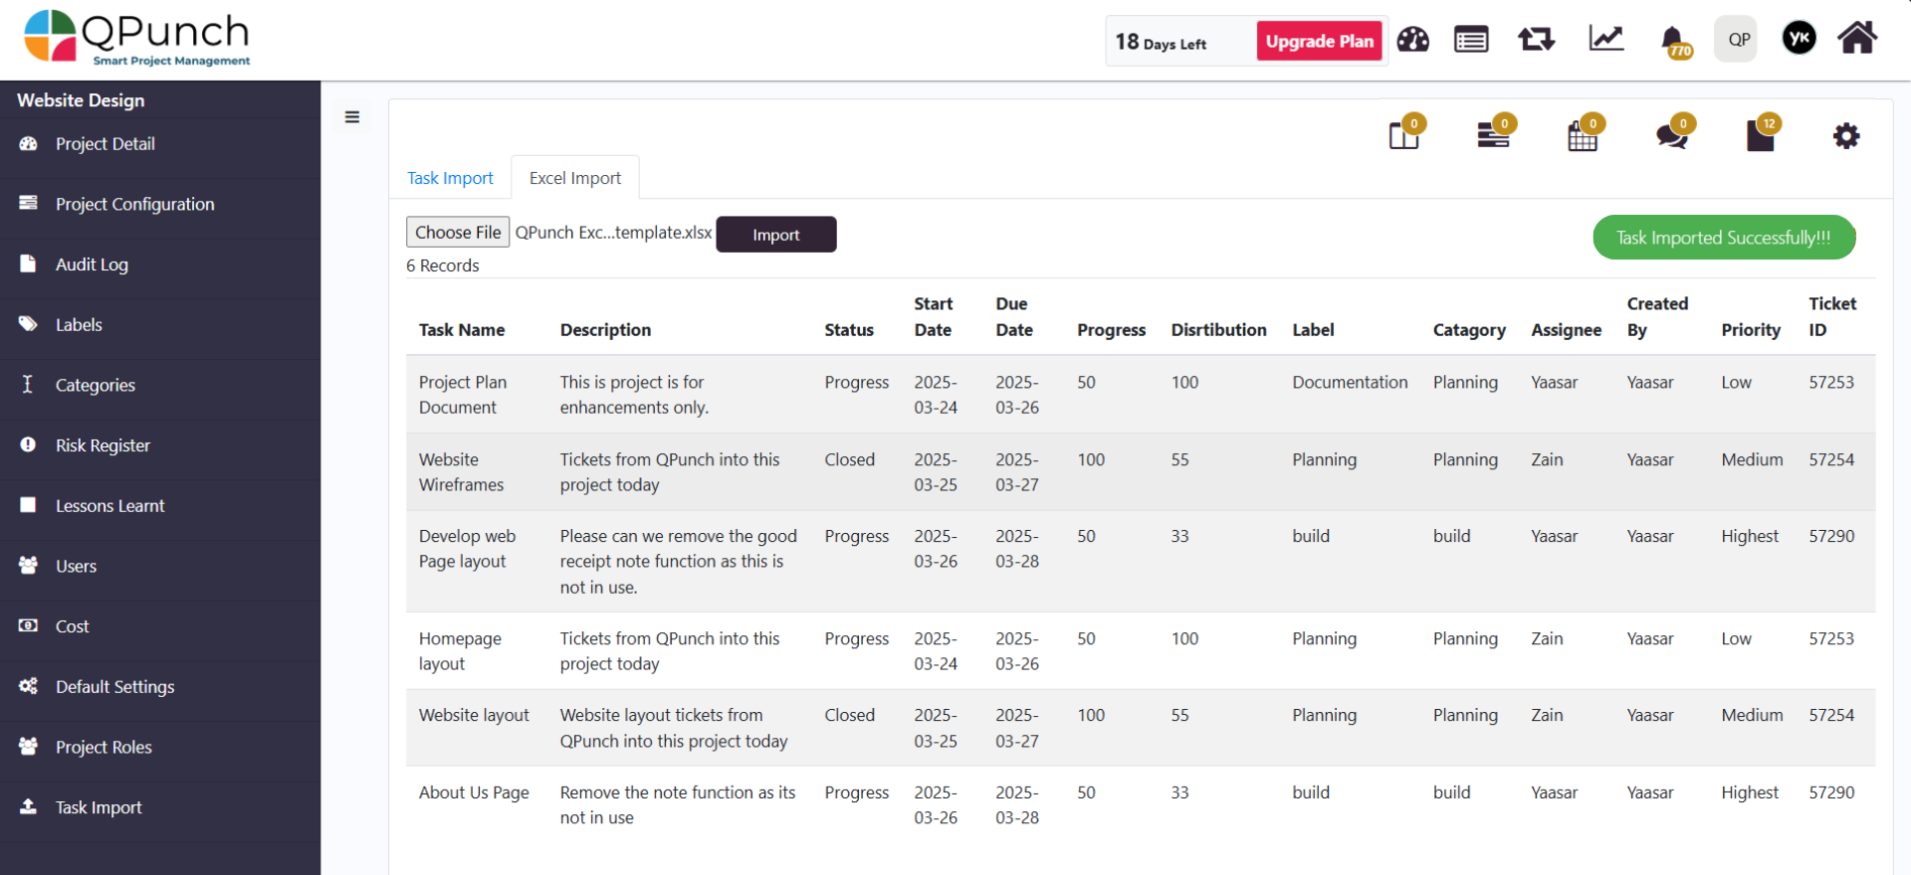Image resolution: width=1911 pixels, height=875 pixels.
Task: Open the calendar icon in project toolbar
Action: [x=1583, y=135]
